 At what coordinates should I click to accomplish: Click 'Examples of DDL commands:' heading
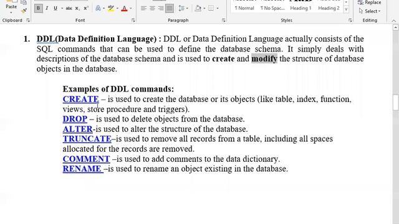point(118,89)
